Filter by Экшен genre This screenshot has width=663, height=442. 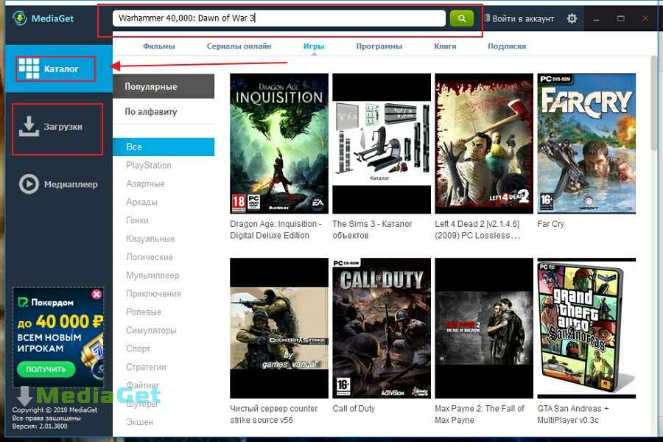[139, 422]
